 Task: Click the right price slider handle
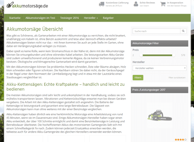pyautogui.click(x=174, y=55)
